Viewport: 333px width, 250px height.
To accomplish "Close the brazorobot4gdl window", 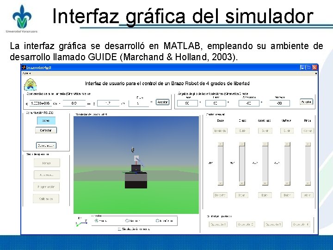I will click(x=314, y=68).
